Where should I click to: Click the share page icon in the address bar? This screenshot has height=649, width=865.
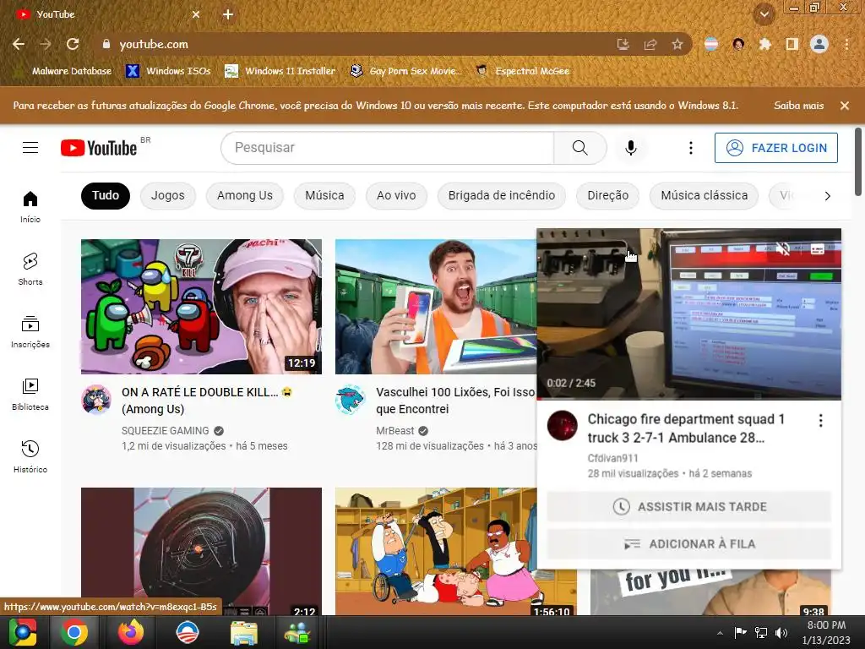(x=650, y=44)
